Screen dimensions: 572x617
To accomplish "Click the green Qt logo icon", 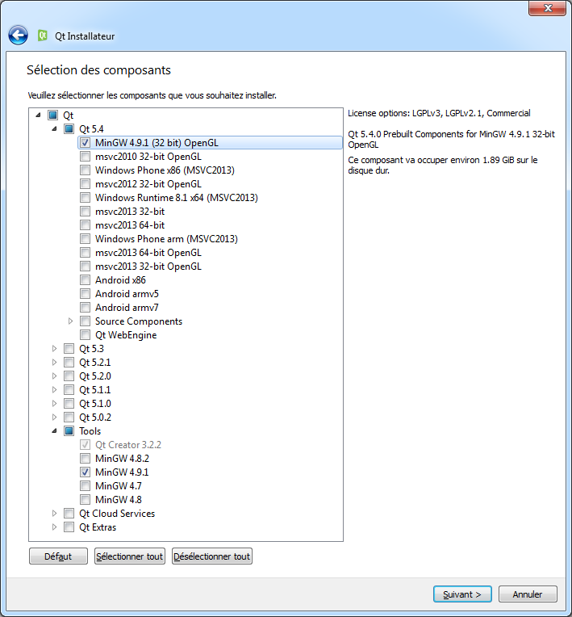I will (43, 36).
